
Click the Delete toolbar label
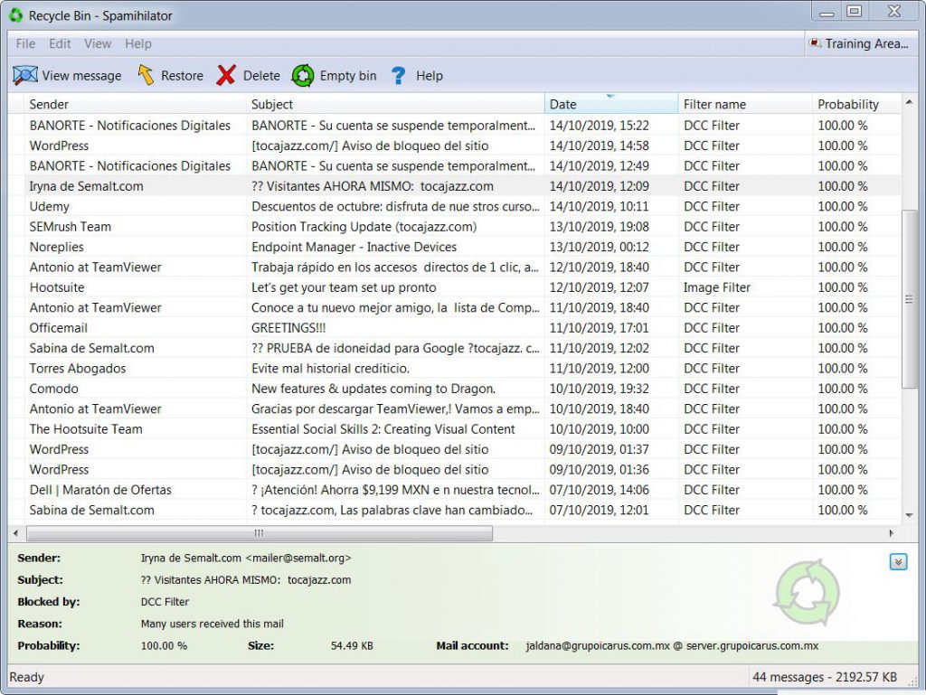[x=261, y=76]
